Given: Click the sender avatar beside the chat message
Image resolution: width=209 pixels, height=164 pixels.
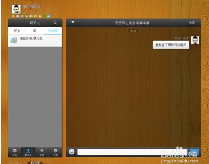Looking at the screenshot, I should [195, 40].
